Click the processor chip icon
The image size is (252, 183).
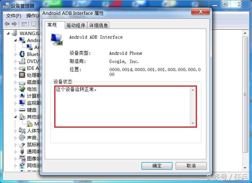tap(22, 75)
